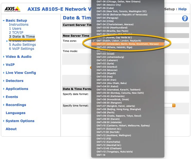The image size is (191, 159).
Task: Choose GMT+03 Riyadh time zone
Action: [x=128, y=73]
